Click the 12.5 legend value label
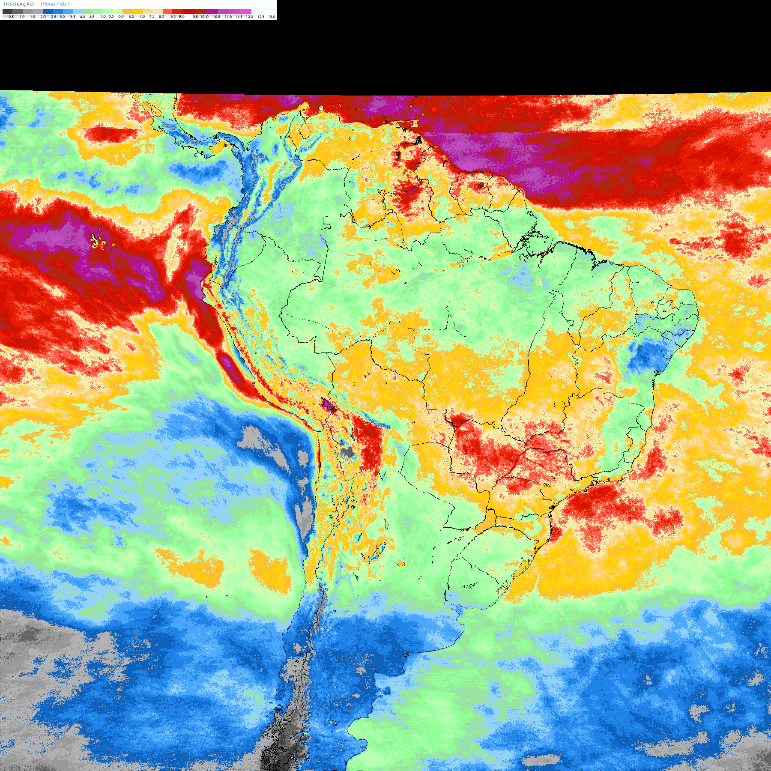 tap(261, 17)
